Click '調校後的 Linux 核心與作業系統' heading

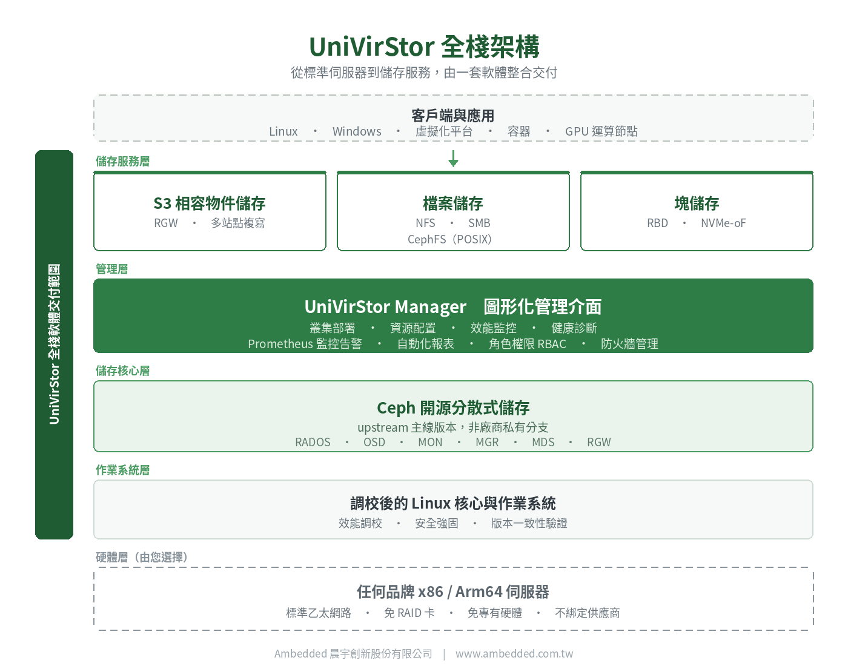453,503
